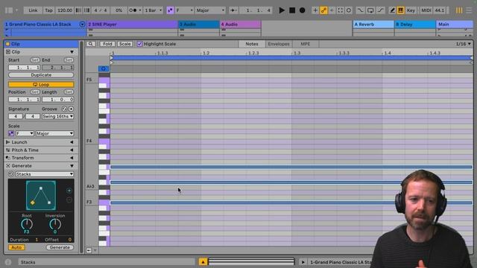Open the Major scale dropdown in control bar
477x268 pixels.
click(x=210, y=10)
